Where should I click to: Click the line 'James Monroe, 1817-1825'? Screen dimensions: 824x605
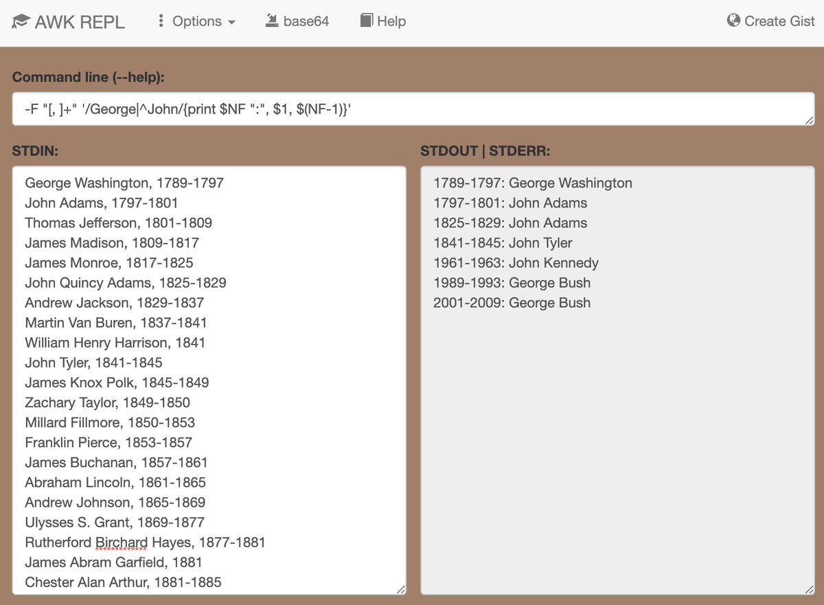coord(109,262)
